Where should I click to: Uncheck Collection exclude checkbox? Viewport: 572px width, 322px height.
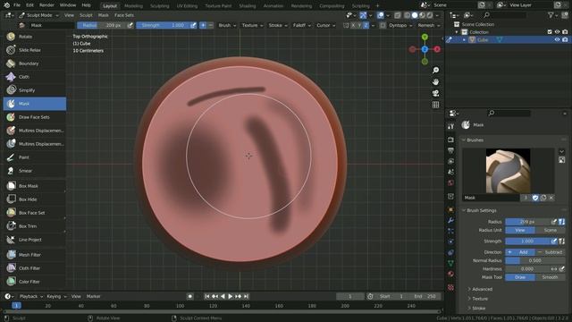pos(550,32)
